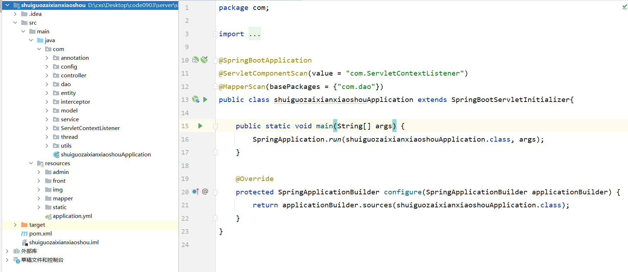This screenshot has width=628, height=272.
Task: Click the blue java source folder icon
Action: [40, 40]
